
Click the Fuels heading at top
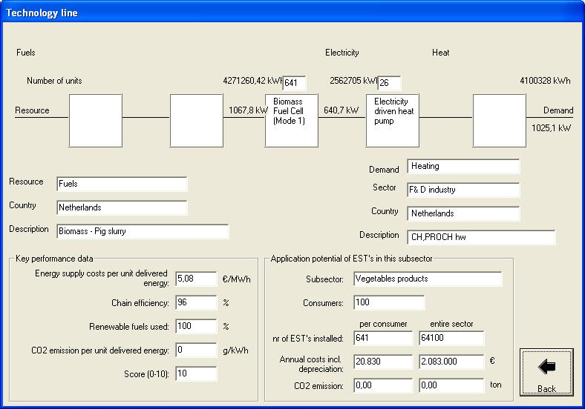coord(26,53)
